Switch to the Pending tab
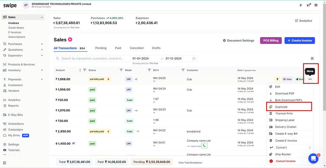The width and height of the screenshot is (326, 168). pos(101,48)
